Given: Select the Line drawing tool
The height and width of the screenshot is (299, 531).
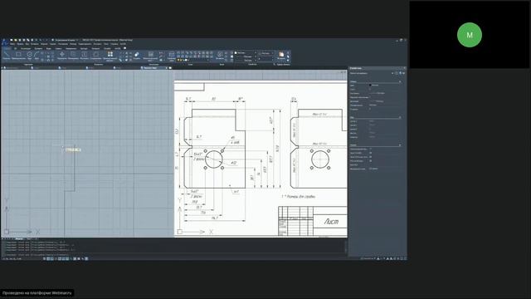Looking at the screenshot, I should coord(7,55).
